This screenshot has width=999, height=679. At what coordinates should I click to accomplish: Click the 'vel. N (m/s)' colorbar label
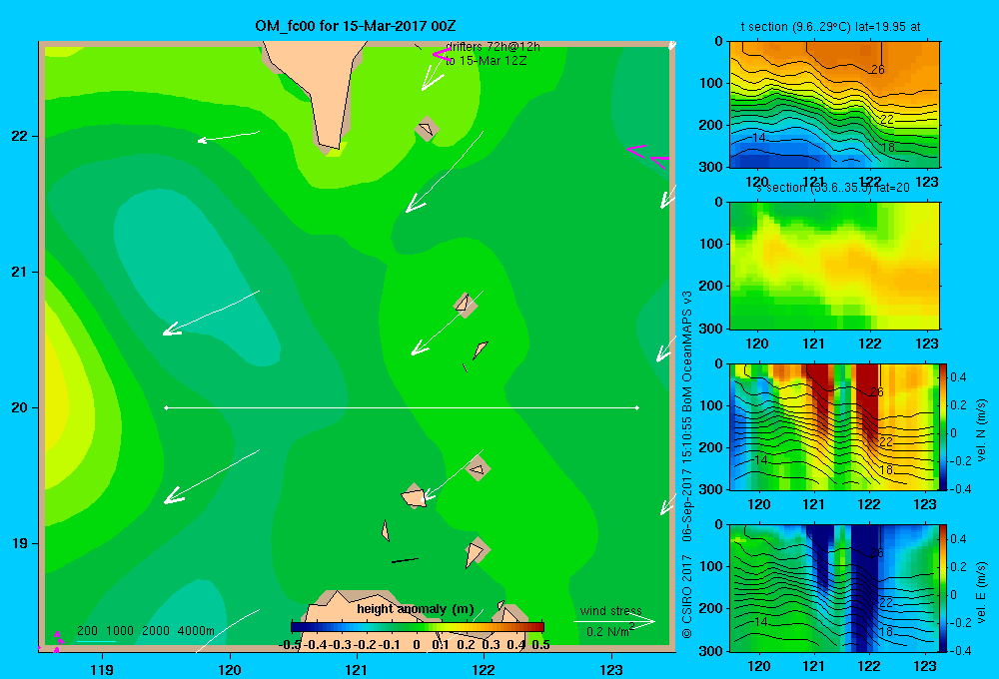pos(982,430)
